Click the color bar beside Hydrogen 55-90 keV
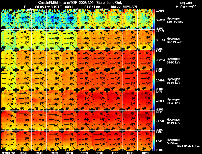The width and height of the screenshot is (202, 154). coord(154,60)
